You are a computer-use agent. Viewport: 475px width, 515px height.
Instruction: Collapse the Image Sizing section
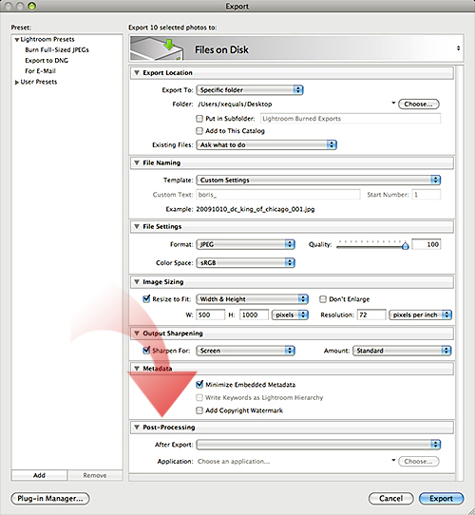pyautogui.click(x=137, y=281)
